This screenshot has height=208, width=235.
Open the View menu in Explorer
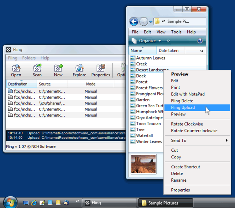161,32
